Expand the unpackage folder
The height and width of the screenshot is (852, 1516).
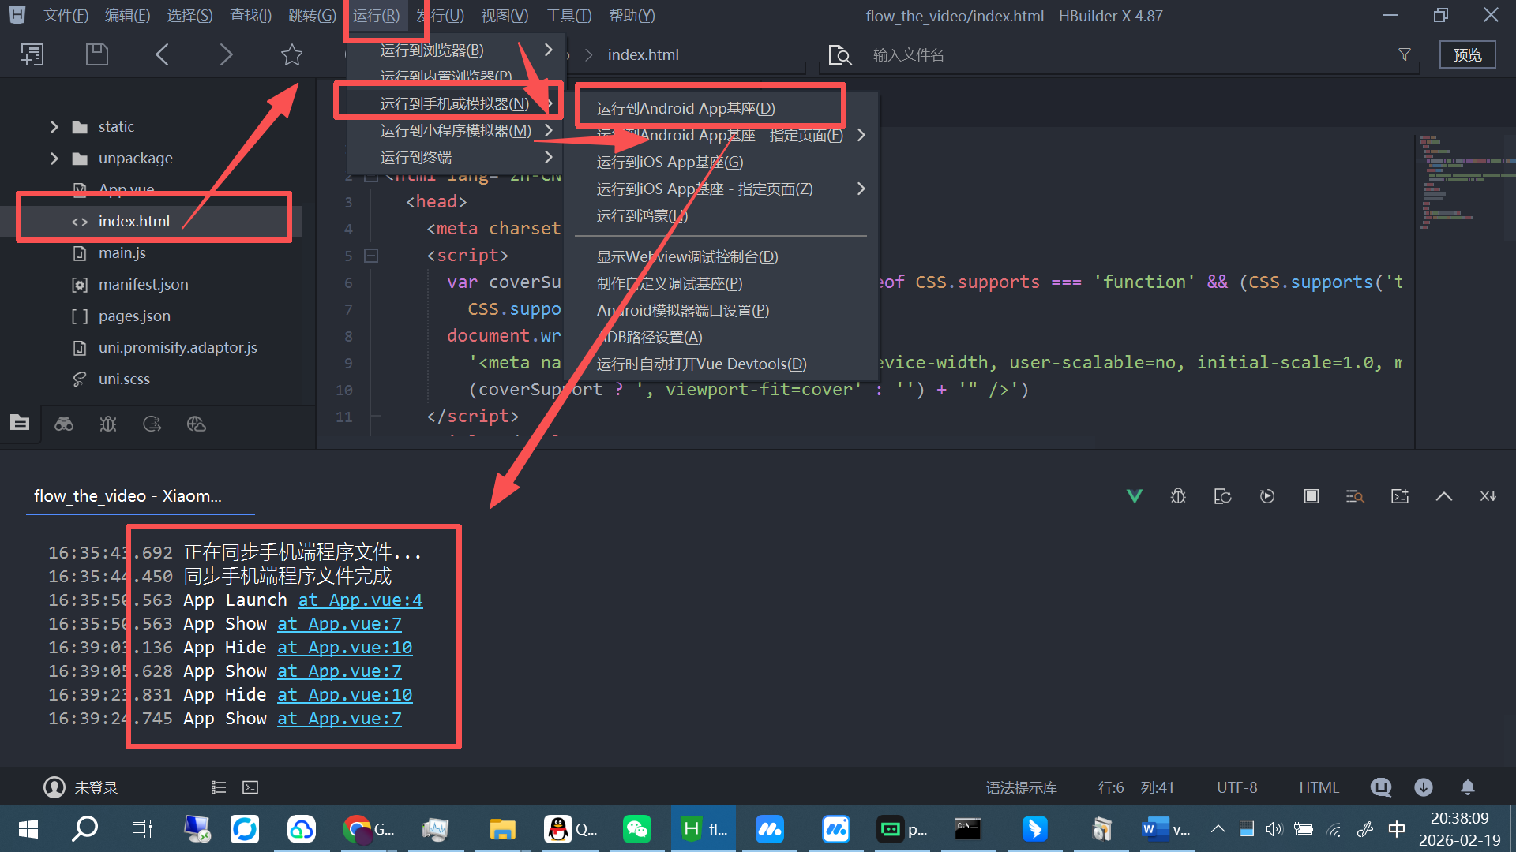pos(54,158)
